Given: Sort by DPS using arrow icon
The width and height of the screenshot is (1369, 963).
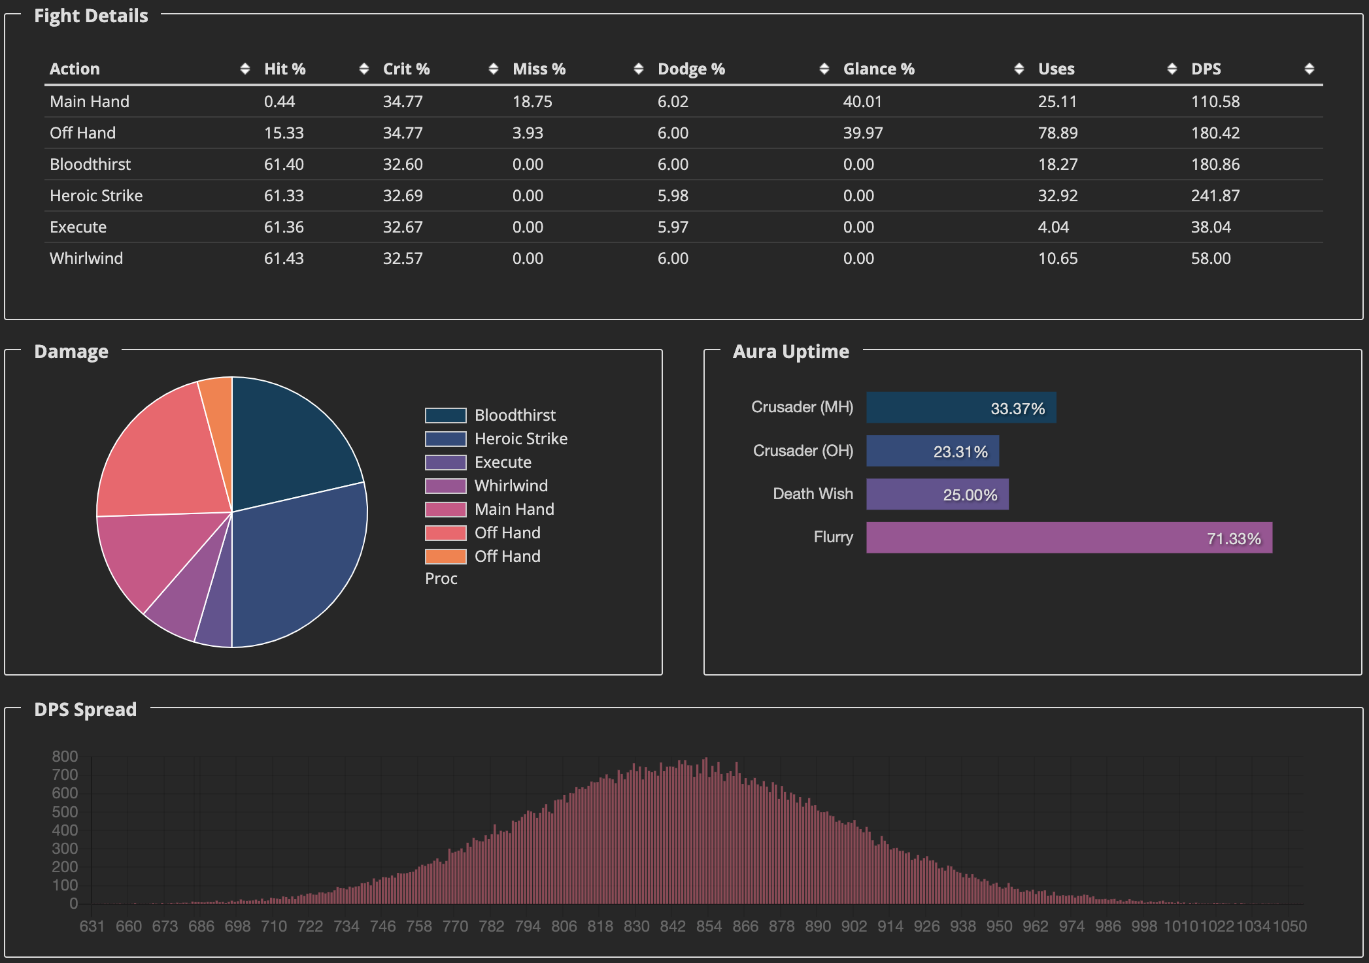Looking at the screenshot, I should click(1310, 69).
